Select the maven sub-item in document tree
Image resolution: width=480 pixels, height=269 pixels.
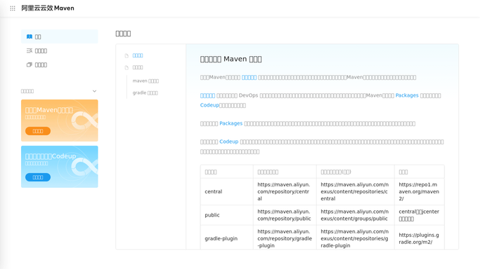(x=145, y=81)
